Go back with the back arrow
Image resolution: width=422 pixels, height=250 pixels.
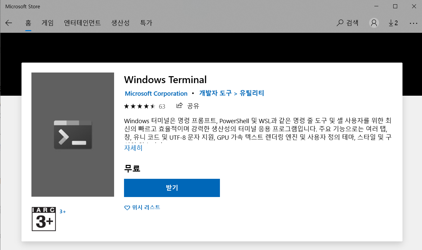(x=9, y=23)
